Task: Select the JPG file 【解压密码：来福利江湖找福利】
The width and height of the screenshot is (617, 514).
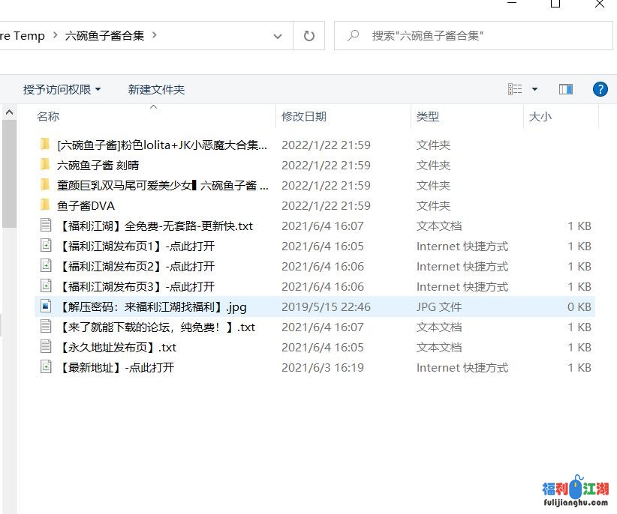Action: click(150, 306)
